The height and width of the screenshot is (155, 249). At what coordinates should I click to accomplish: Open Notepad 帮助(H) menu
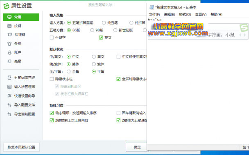pyautogui.click(x=216, y=15)
